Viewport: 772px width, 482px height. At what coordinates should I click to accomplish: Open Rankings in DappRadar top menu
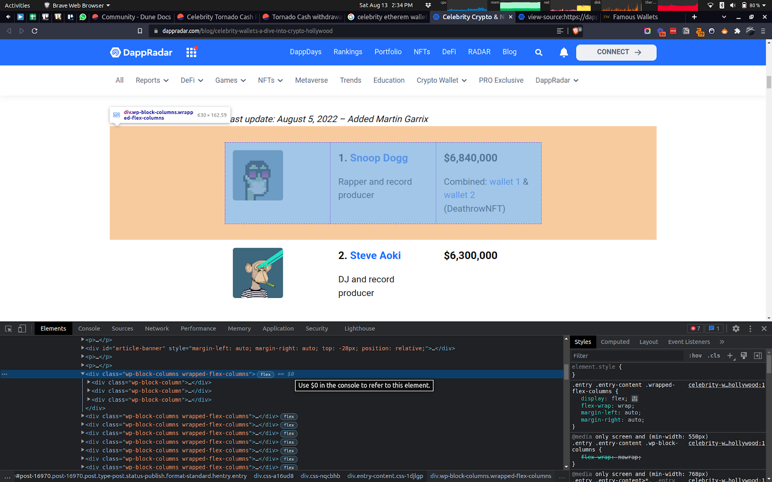click(x=348, y=52)
